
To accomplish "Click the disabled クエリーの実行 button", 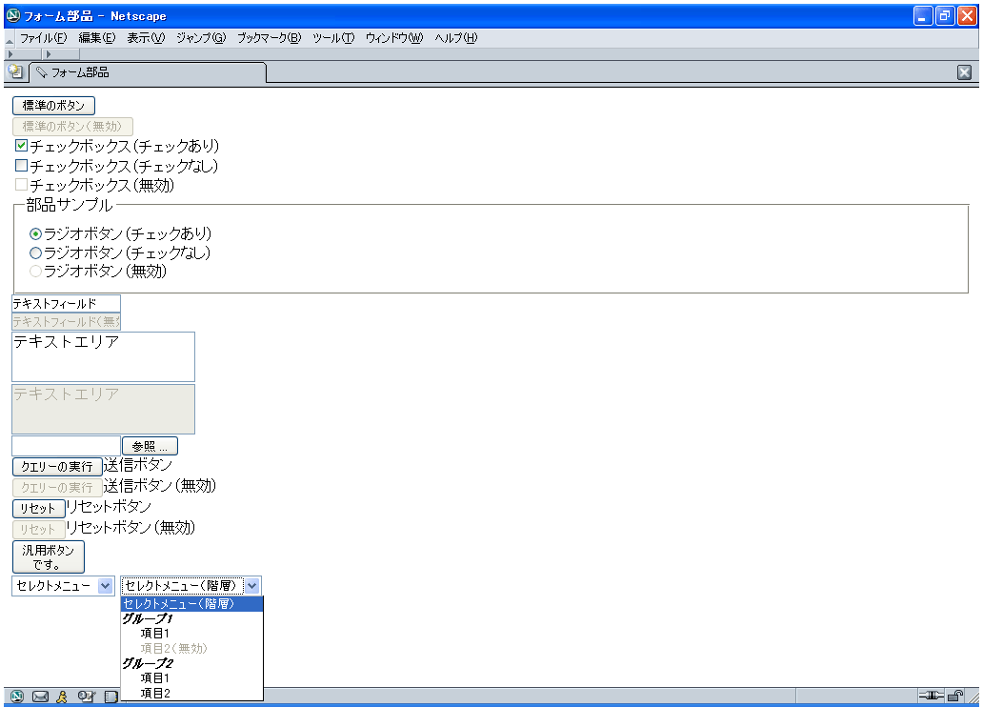I will [x=57, y=488].
